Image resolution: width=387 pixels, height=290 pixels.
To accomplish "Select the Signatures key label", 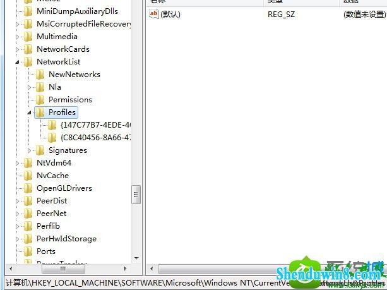I will point(68,150).
